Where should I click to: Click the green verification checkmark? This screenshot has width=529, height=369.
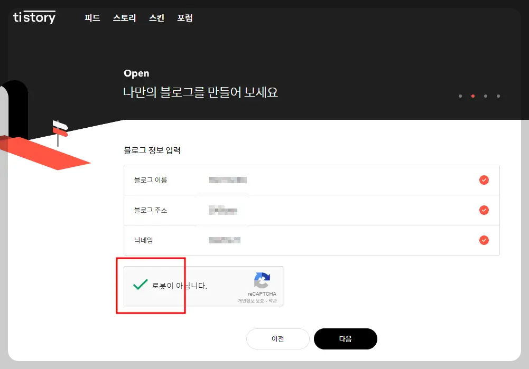[139, 285]
